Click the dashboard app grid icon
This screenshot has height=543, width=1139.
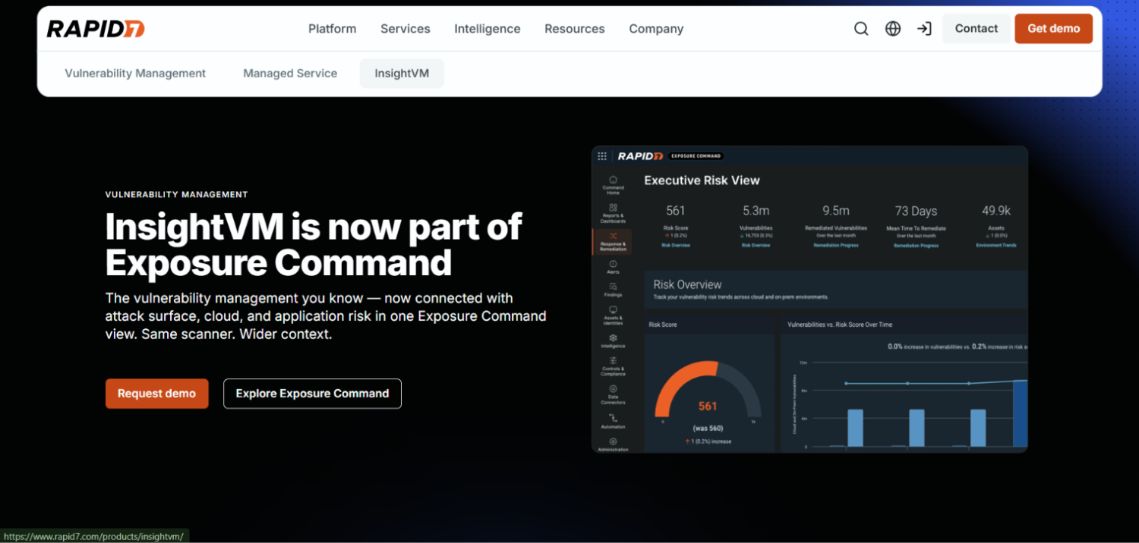(602, 156)
